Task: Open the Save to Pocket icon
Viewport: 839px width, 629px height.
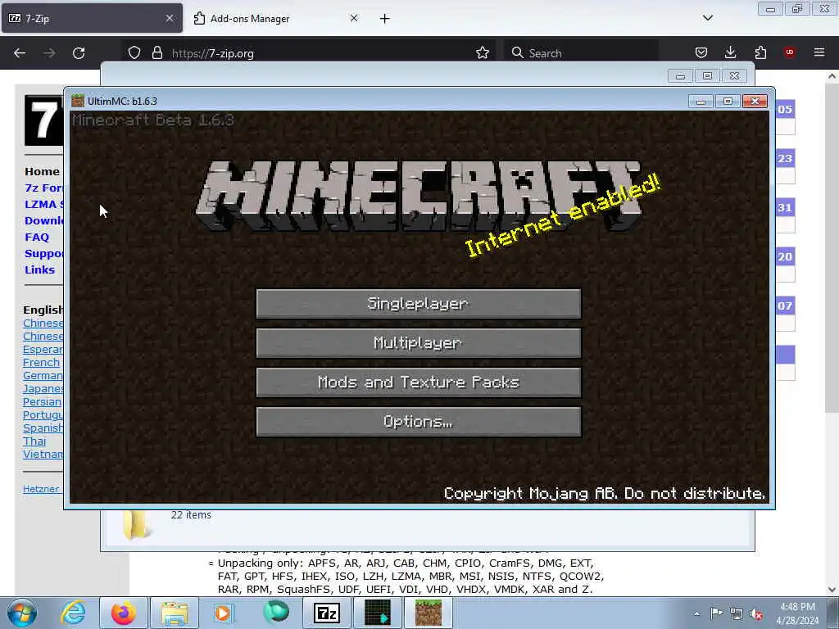Action: [x=701, y=53]
